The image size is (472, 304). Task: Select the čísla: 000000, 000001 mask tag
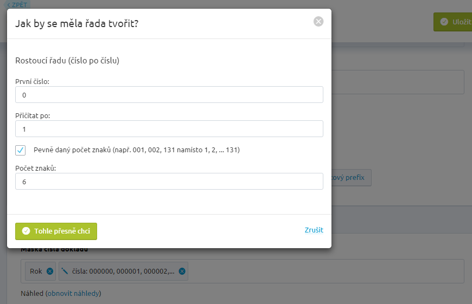pyautogui.click(x=123, y=271)
